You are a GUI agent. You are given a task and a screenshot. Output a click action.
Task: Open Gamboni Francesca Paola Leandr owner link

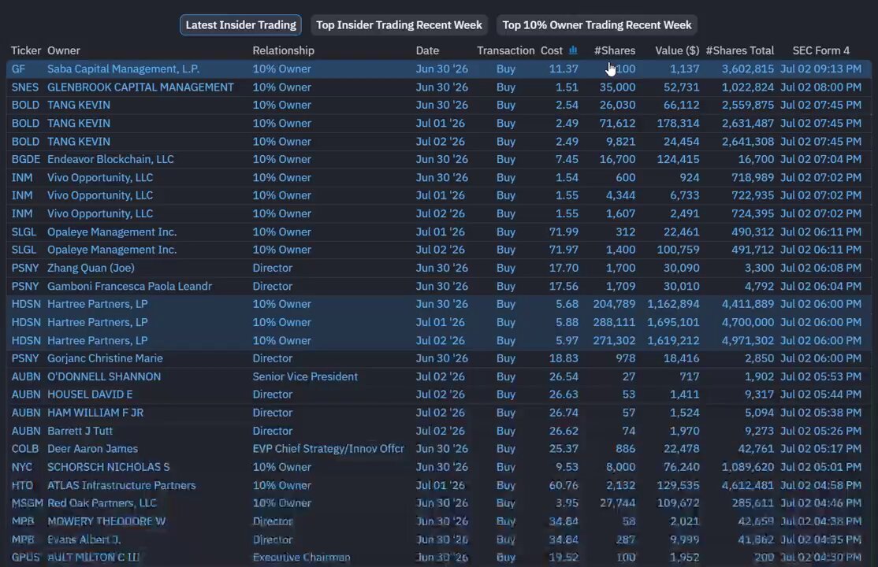[129, 286]
